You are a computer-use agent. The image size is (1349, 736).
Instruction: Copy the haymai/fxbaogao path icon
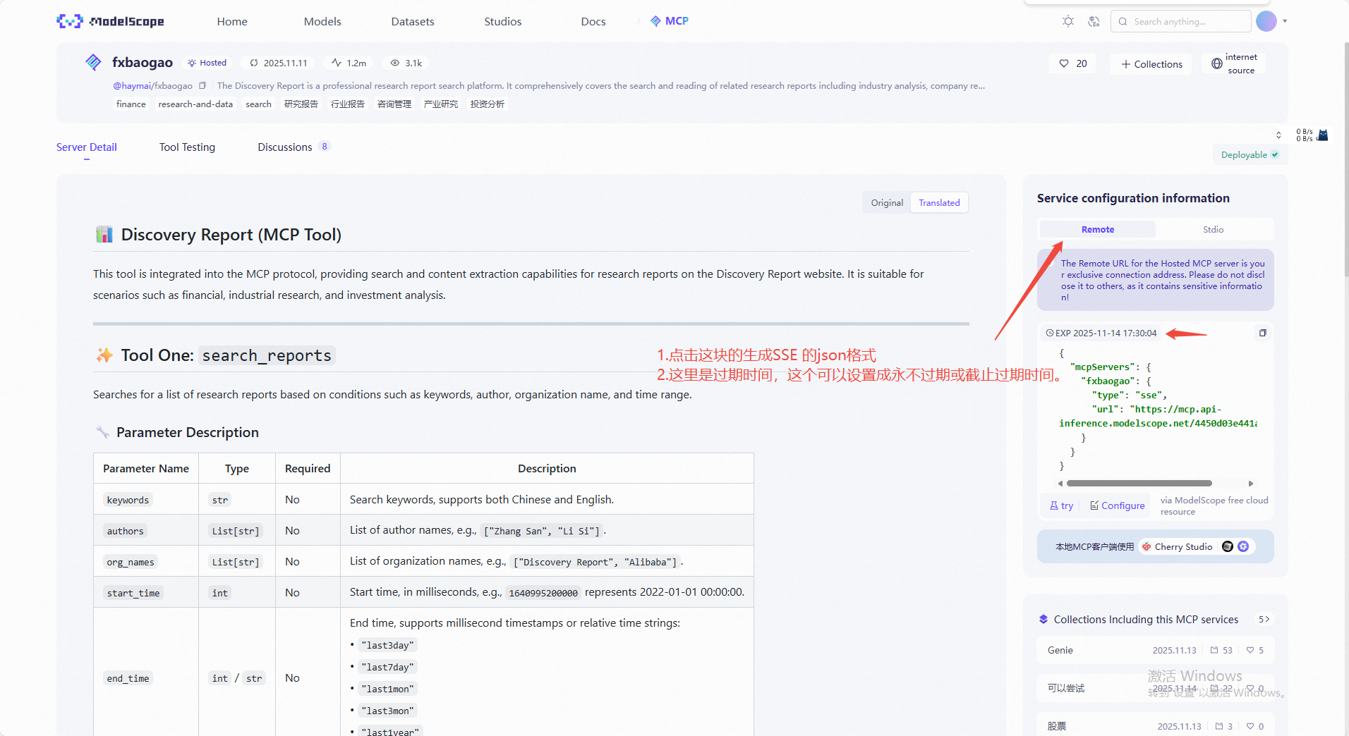pyautogui.click(x=202, y=85)
